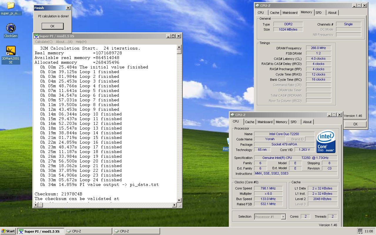Image resolution: width=376 pixels, height=235 pixels.
Task: Activate the second CPU-Z taskbar button
Action: [137, 231]
